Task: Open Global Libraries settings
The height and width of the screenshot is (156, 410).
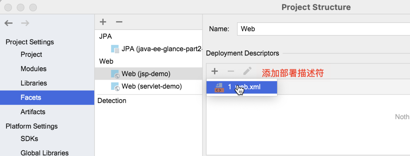Action: click(x=44, y=153)
